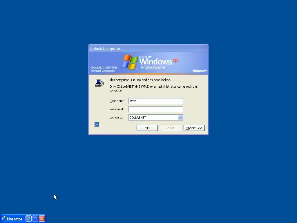
Task: Click the Copyright 1985-2001 text
Action: click(104, 69)
